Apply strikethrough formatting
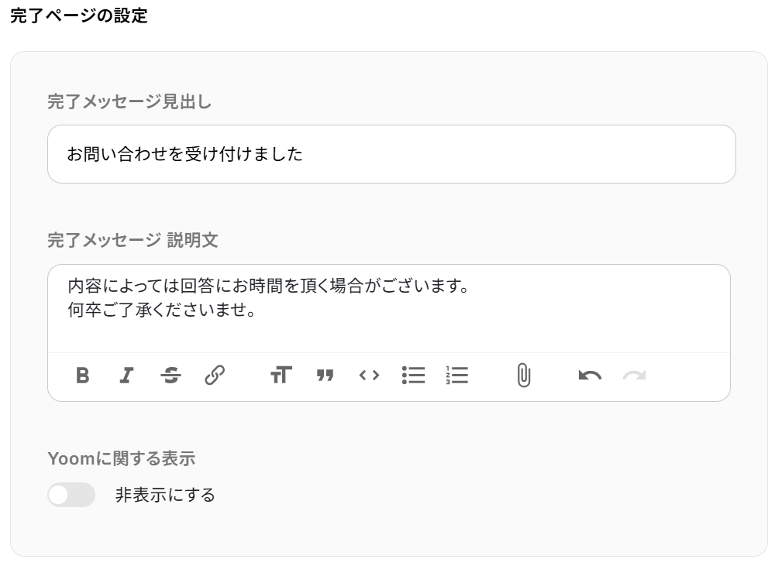Viewport: 775px width, 566px height. [x=170, y=376]
